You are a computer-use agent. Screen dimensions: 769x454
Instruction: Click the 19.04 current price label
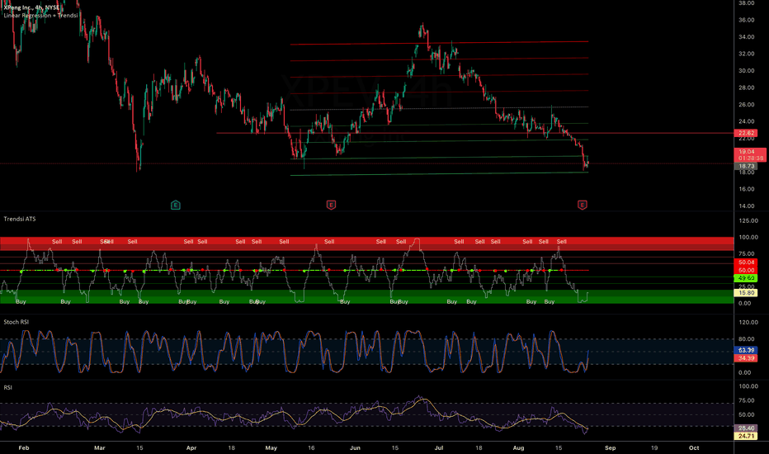pyautogui.click(x=750, y=154)
